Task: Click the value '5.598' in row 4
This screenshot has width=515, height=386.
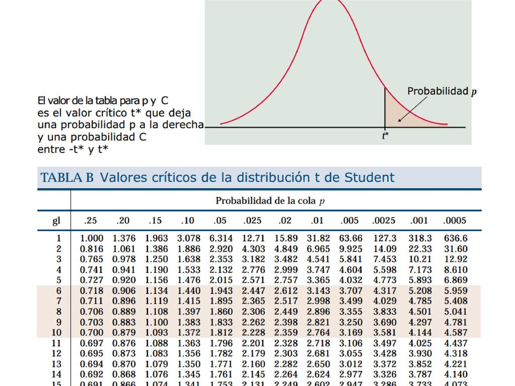Action: coord(385,270)
